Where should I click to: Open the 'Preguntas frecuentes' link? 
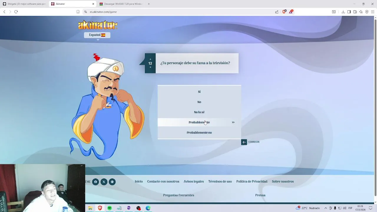coord(178,195)
